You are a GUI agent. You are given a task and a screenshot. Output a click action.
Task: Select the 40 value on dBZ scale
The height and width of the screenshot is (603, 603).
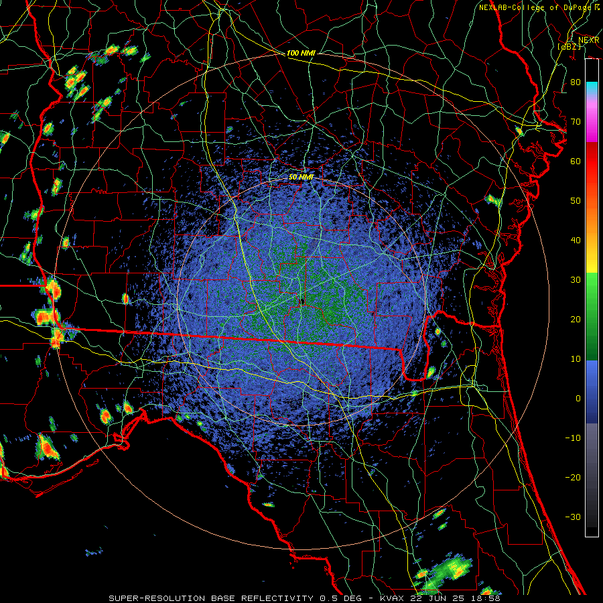click(x=576, y=241)
